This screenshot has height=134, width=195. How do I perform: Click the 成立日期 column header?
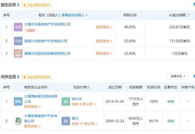(x=115, y=87)
